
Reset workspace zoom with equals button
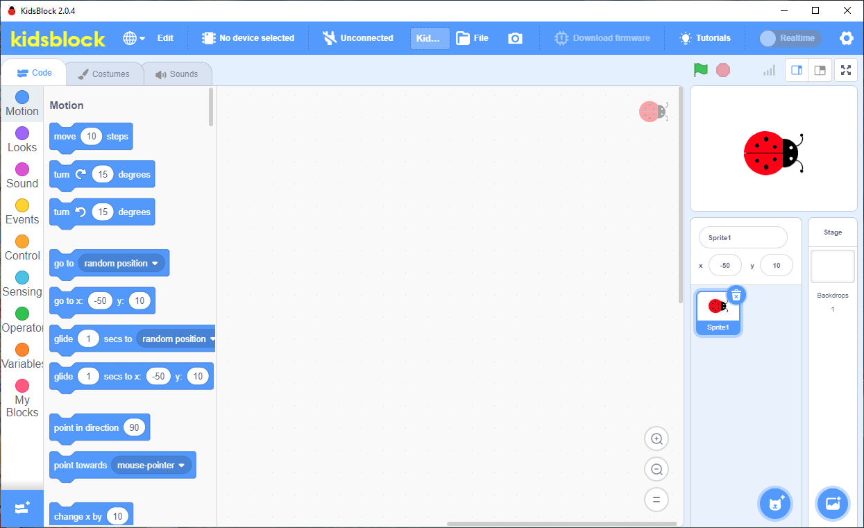click(x=657, y=500)
